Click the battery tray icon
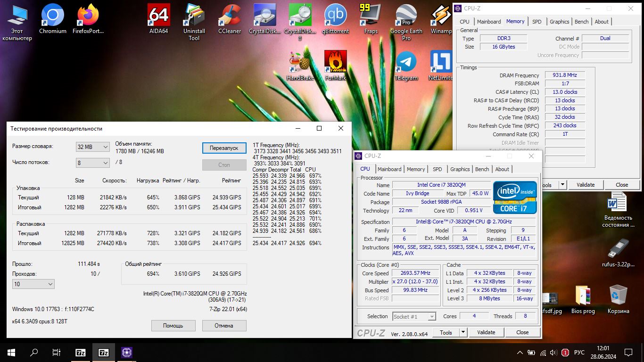644x362 pixels. [x=532, y=352]
